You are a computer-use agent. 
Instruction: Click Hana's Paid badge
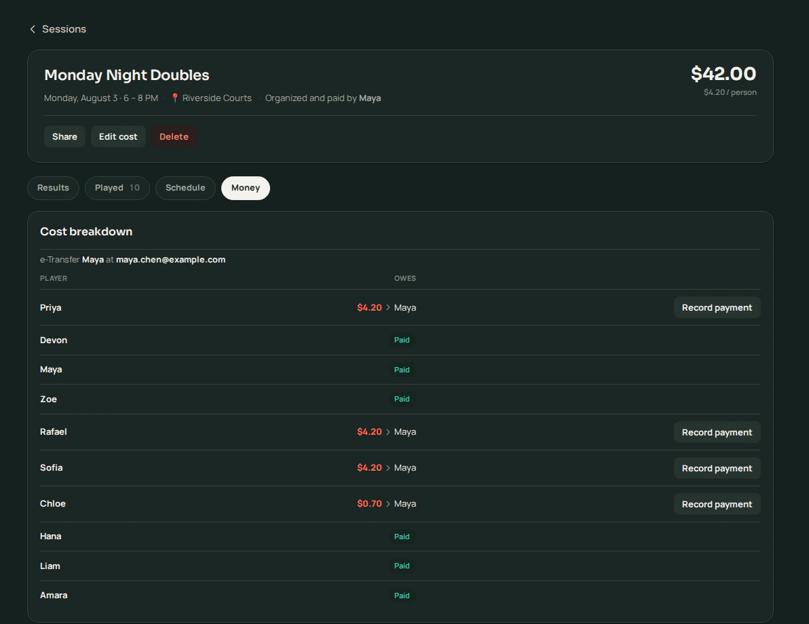coord(402,537)
